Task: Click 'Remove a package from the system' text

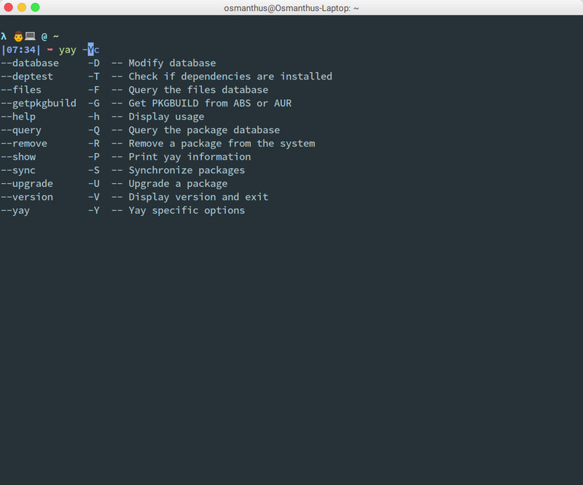Action: (222, 143)
